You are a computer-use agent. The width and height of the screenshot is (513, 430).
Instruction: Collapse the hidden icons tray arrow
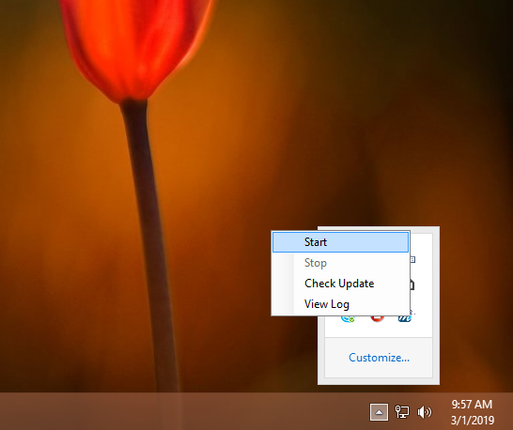(x=379, y=412)
